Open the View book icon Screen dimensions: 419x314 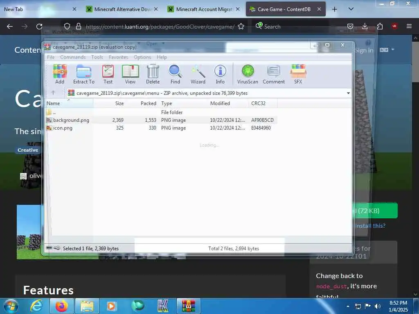click(x=131, y=74)
